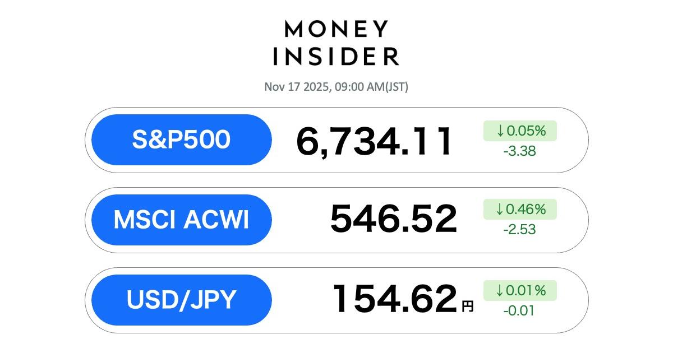Viewport: 673px width, 353px height.
Task: Click the Nov 17 2025 date text
Action: (x=296, y=87)
